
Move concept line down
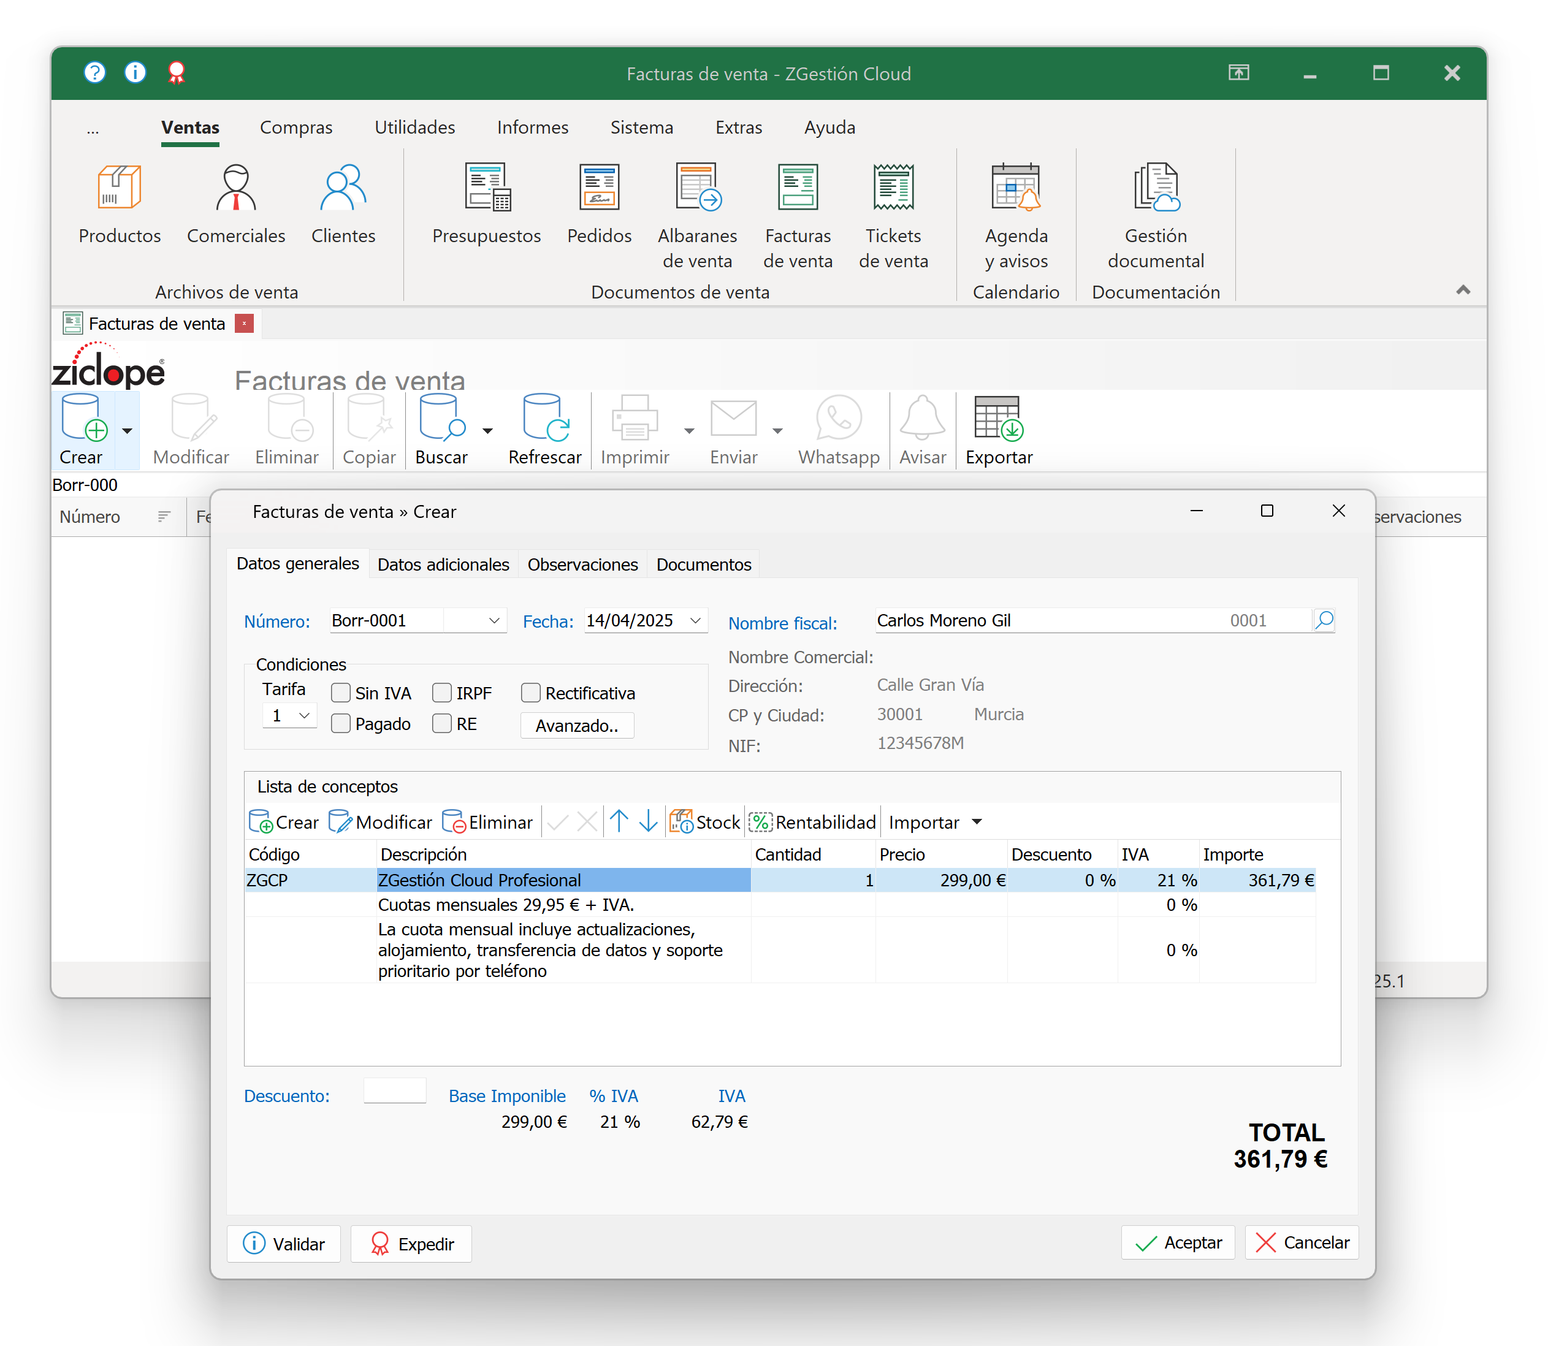[x=648, y=821]
